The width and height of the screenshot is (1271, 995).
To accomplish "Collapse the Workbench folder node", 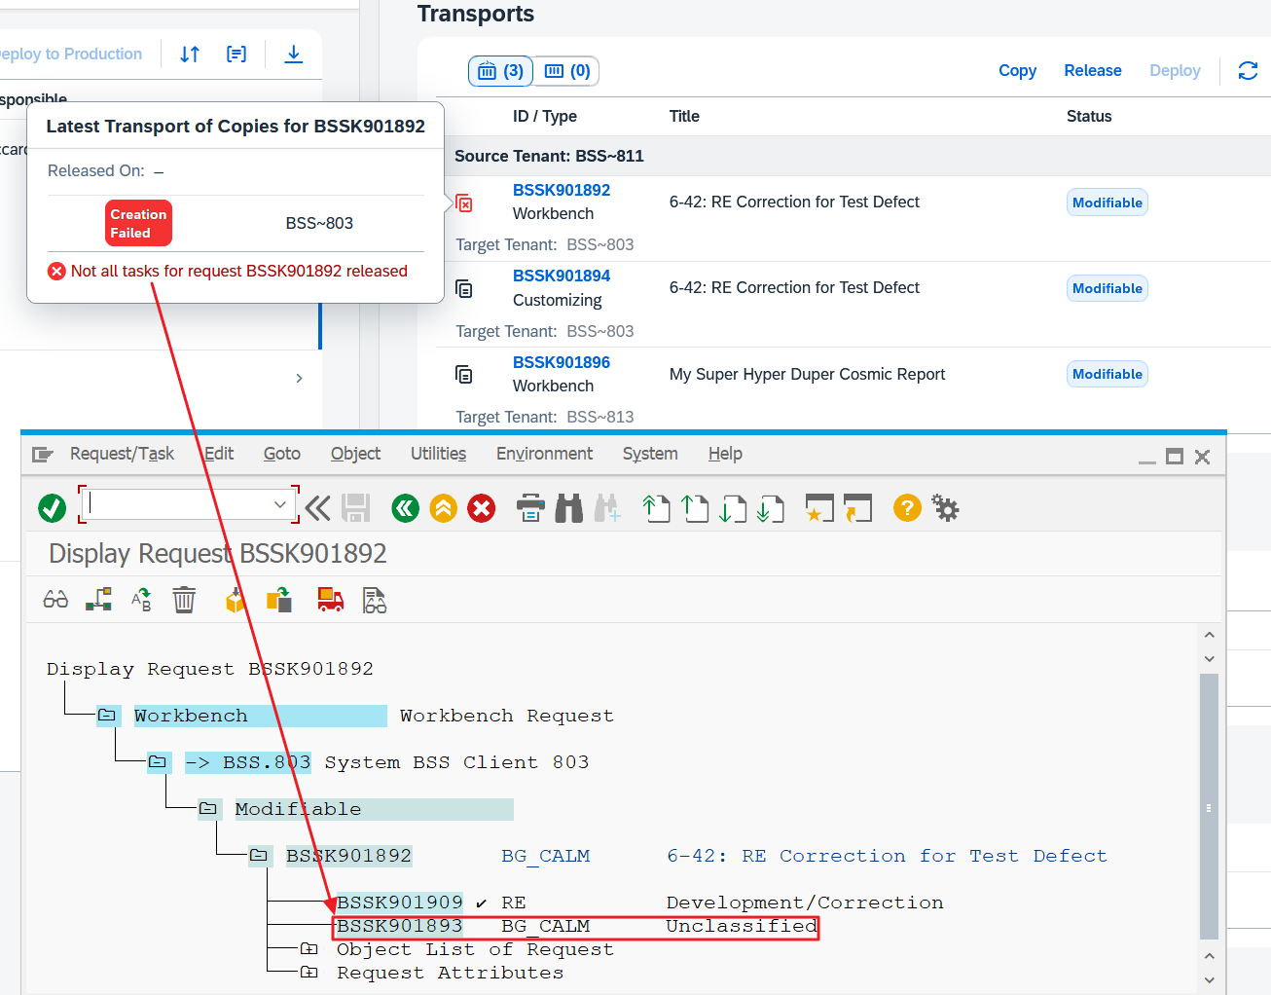I will click(x=107, y=717).
